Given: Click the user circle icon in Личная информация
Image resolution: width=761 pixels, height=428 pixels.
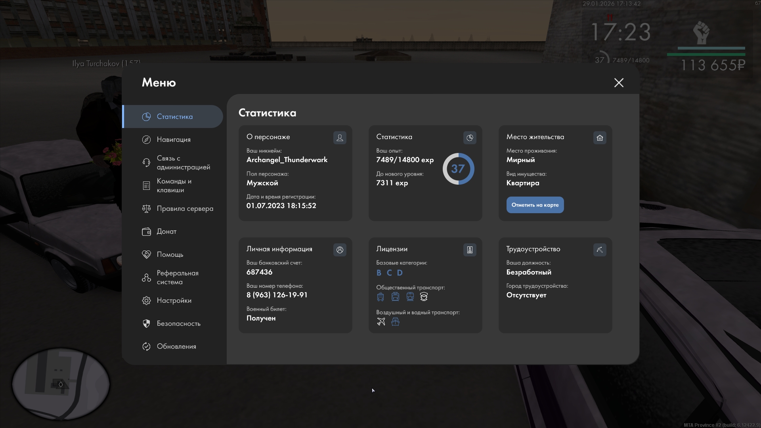Looking at the screenshot, I should tap(340, 250).
